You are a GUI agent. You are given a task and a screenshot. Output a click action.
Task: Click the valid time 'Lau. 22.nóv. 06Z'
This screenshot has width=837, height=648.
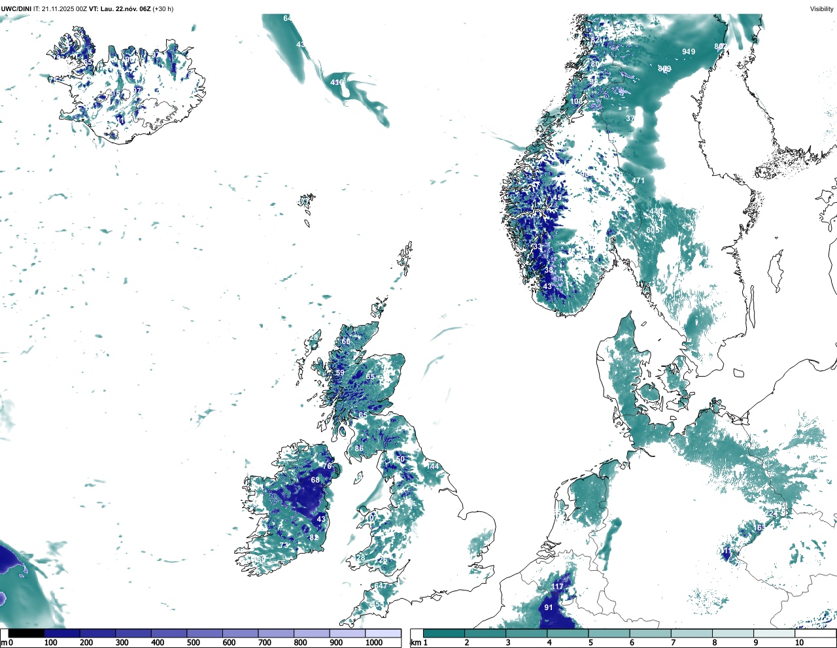click(x=125, y=9)
